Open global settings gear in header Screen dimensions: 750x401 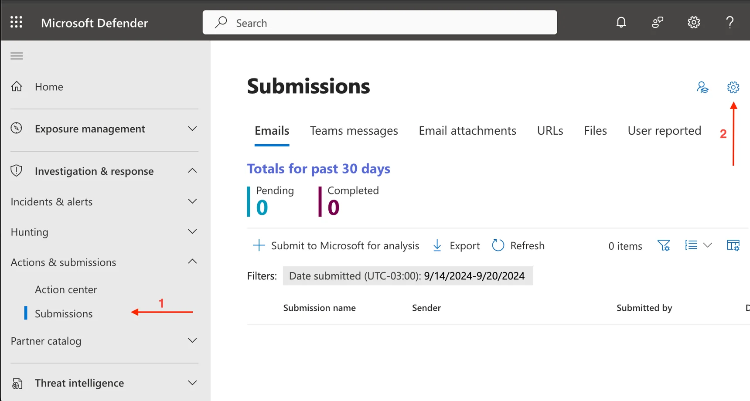point(693,22)
